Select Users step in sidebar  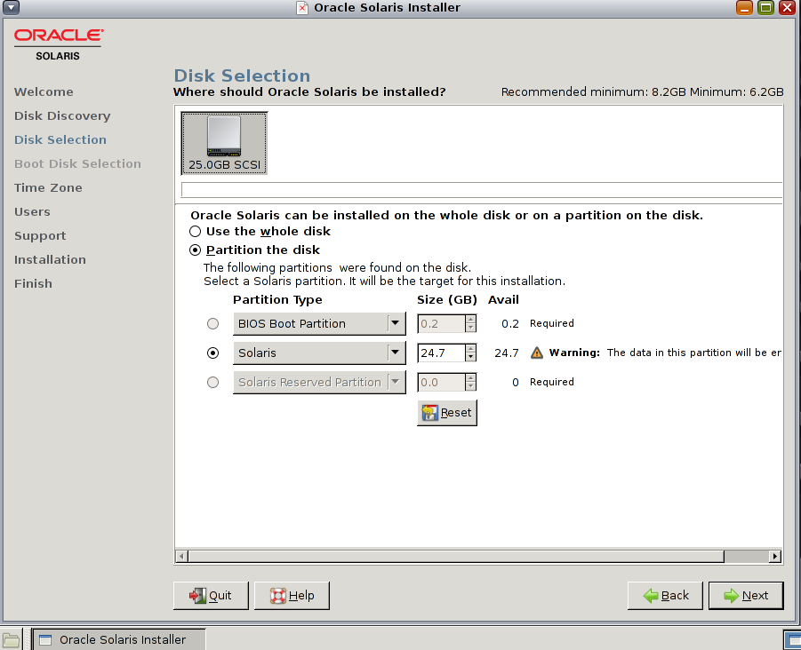click(x=32, y=211)
